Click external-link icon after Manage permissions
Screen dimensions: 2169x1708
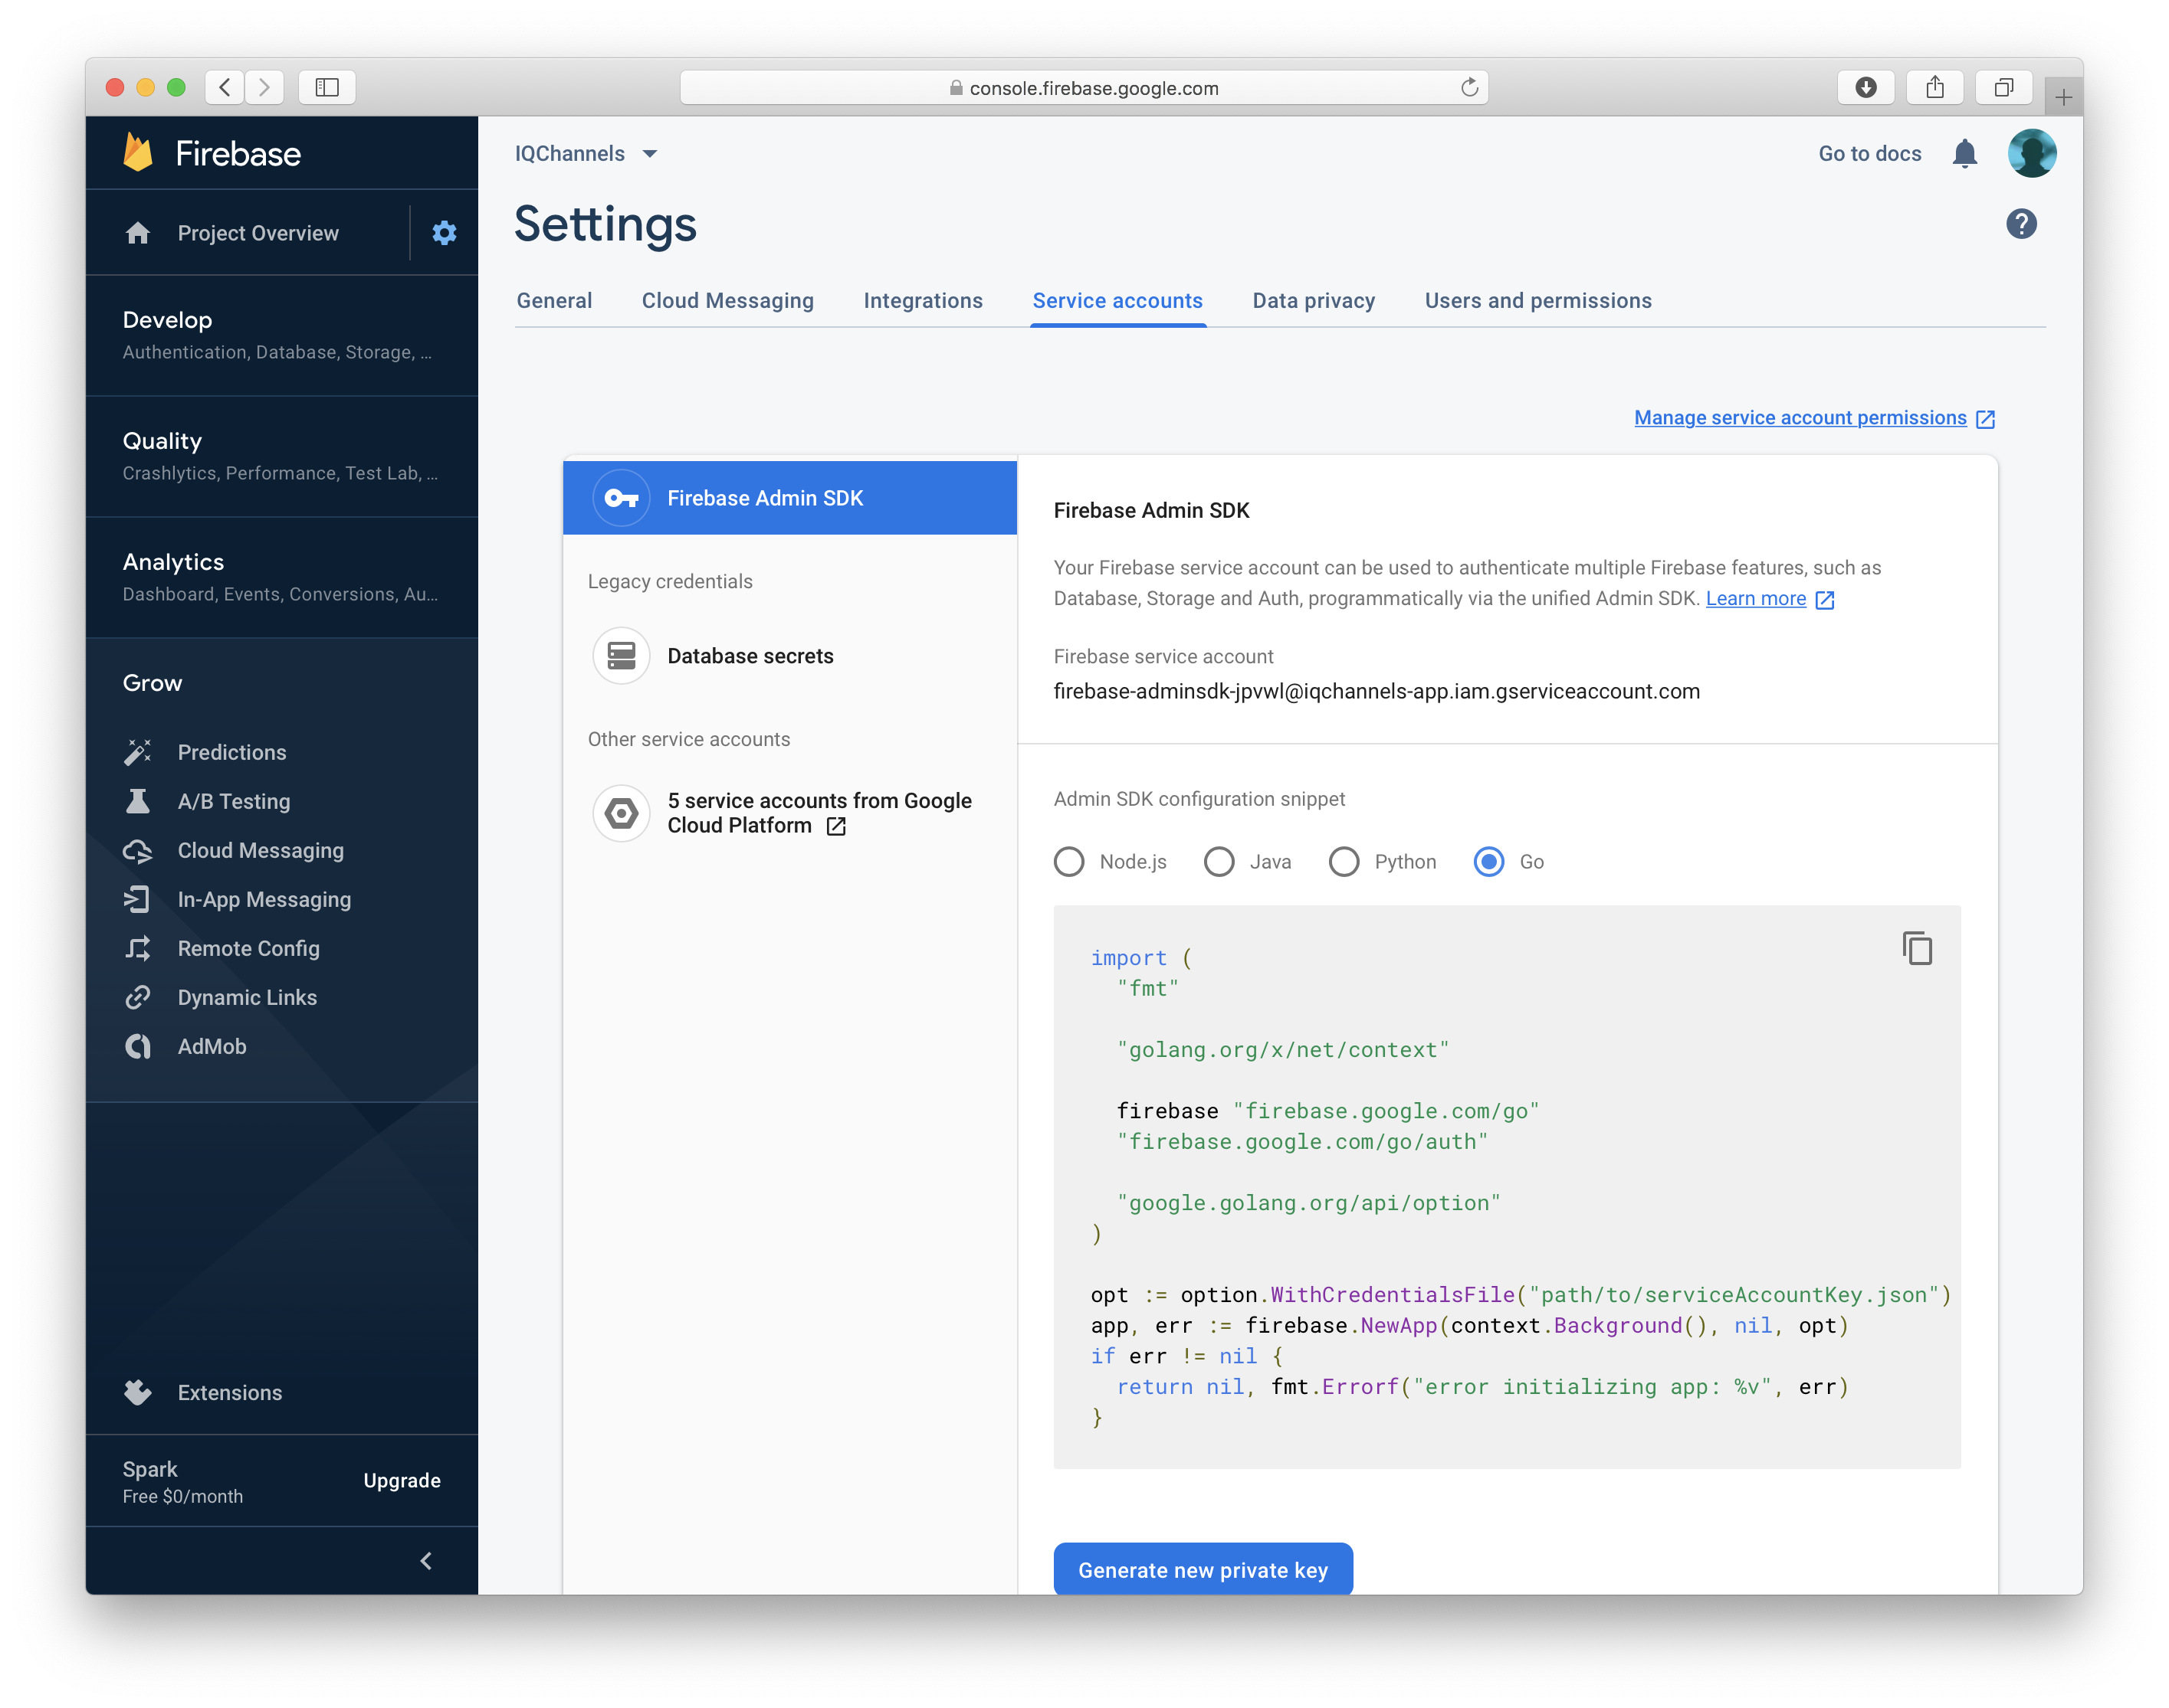(1986, 419)
